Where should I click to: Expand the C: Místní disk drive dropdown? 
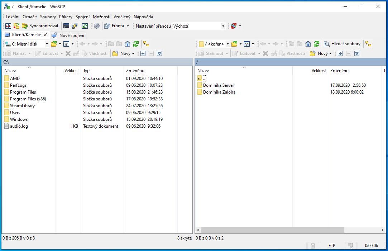click(47, 44)
